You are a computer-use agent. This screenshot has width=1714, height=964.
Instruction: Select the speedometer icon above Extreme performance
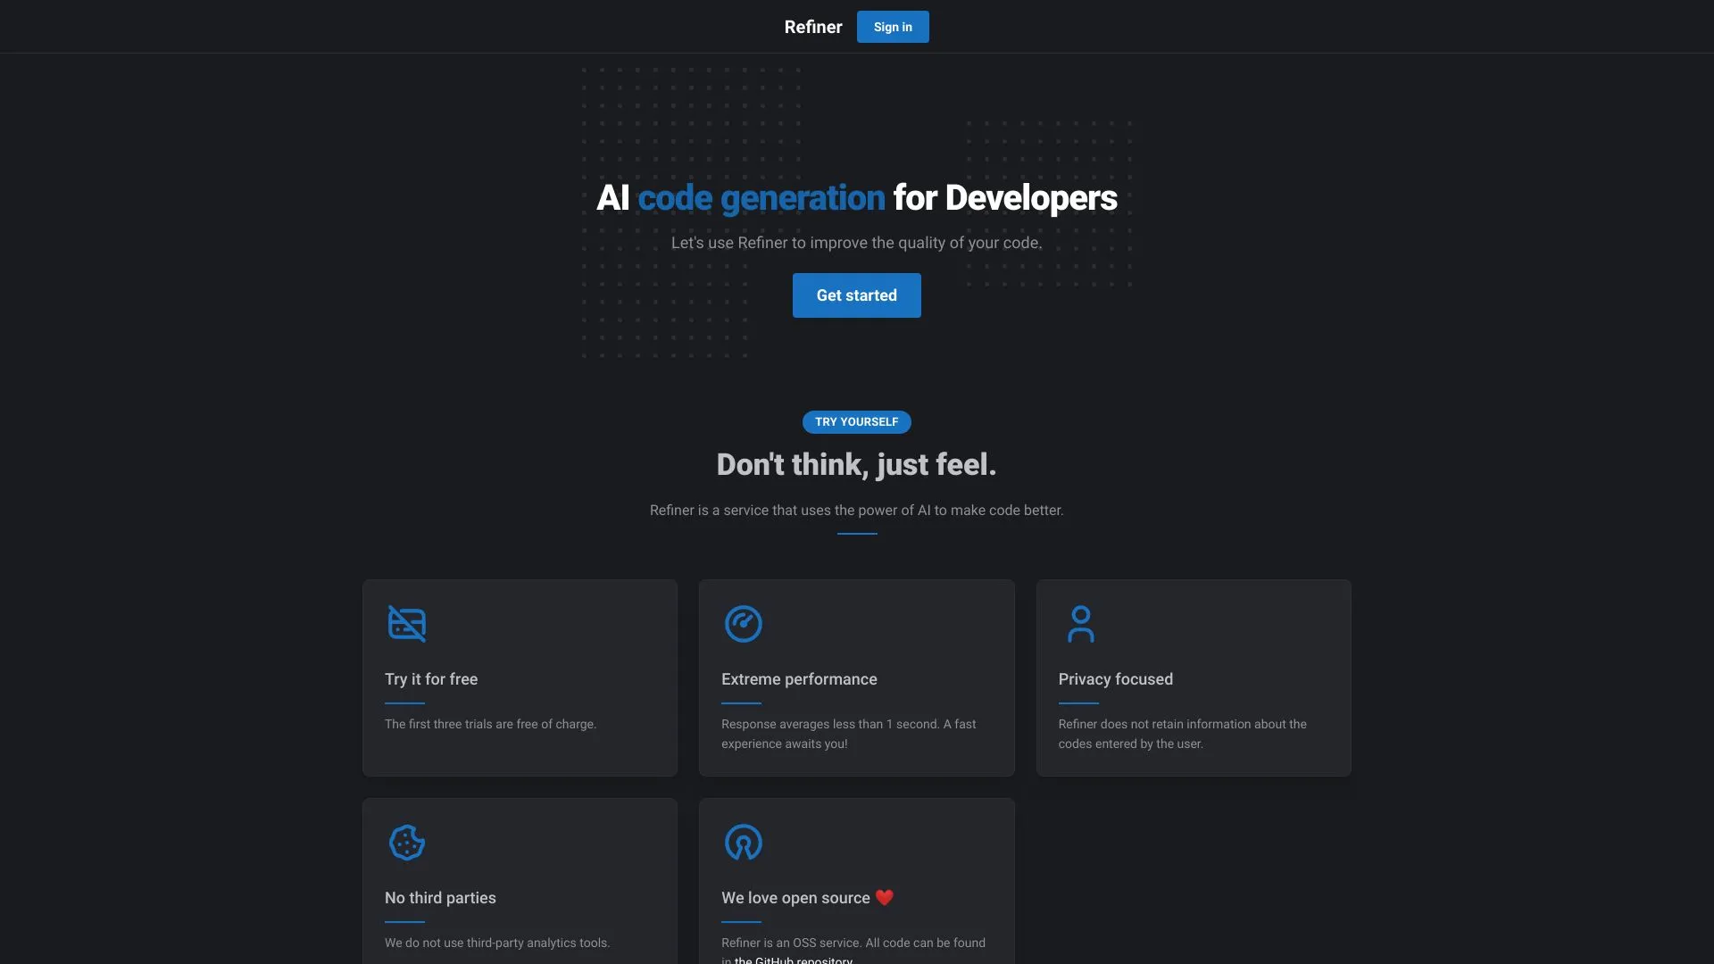pyautogui.click(x=743, y=624)
